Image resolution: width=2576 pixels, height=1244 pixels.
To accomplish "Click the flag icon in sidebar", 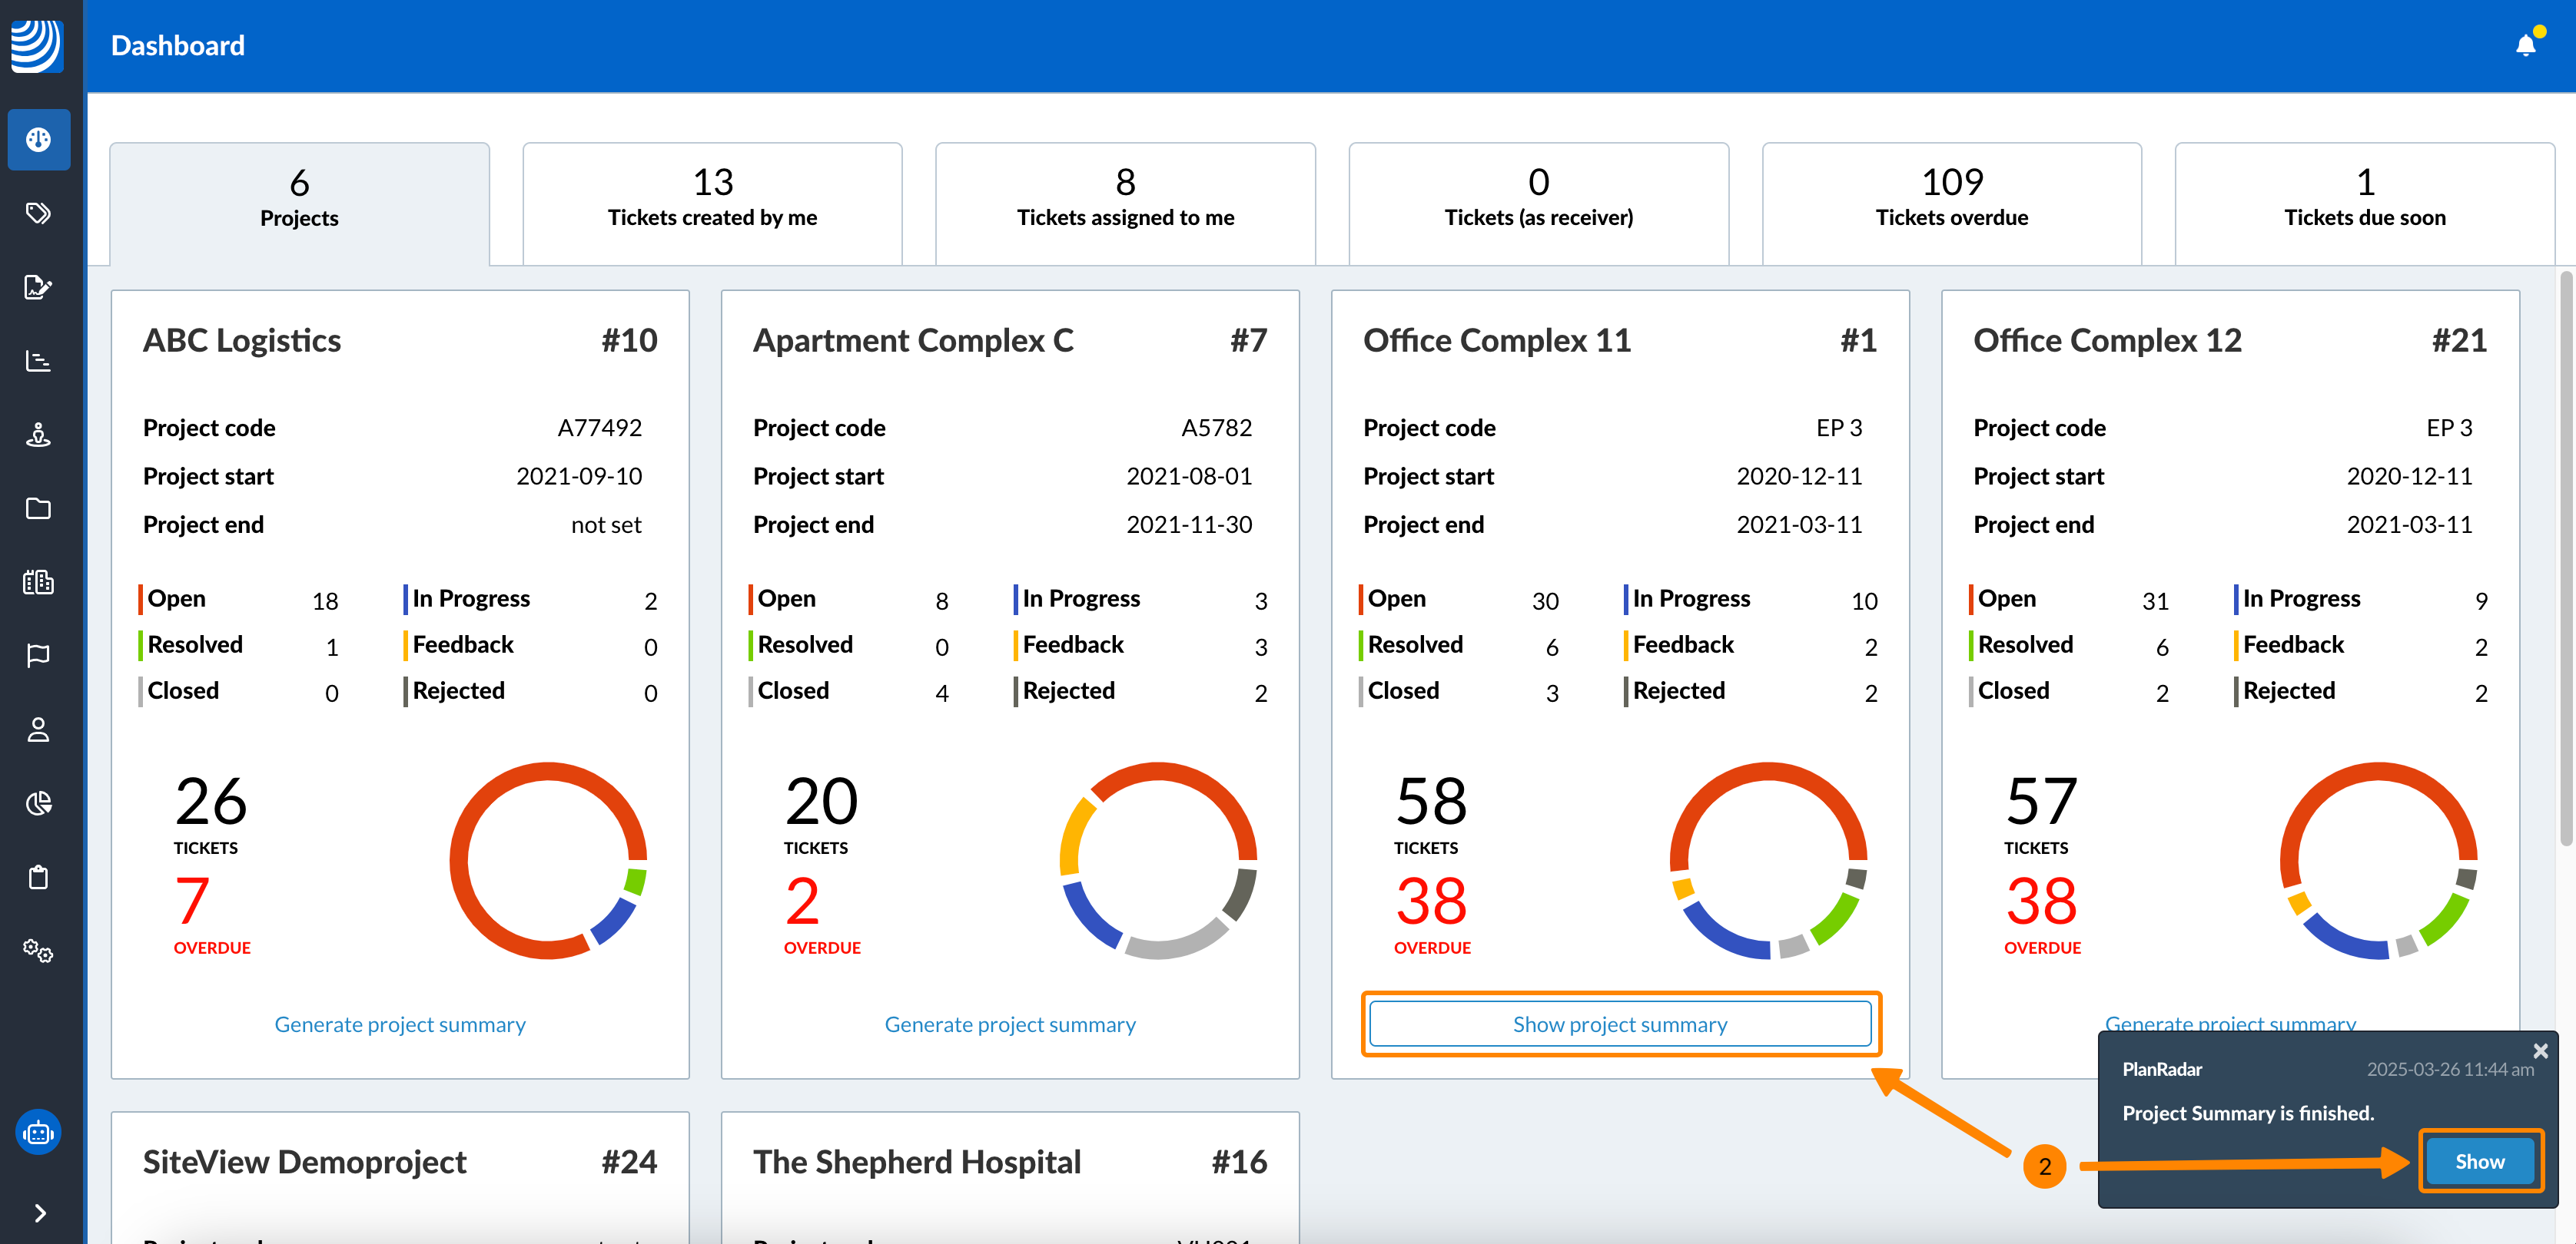I will coord(38,656).
